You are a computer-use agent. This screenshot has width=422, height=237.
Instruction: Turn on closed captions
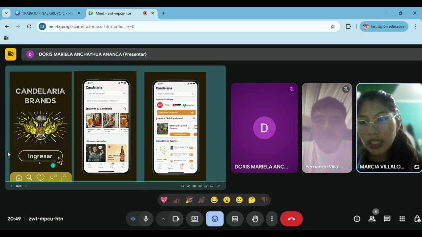pos(235,219)
